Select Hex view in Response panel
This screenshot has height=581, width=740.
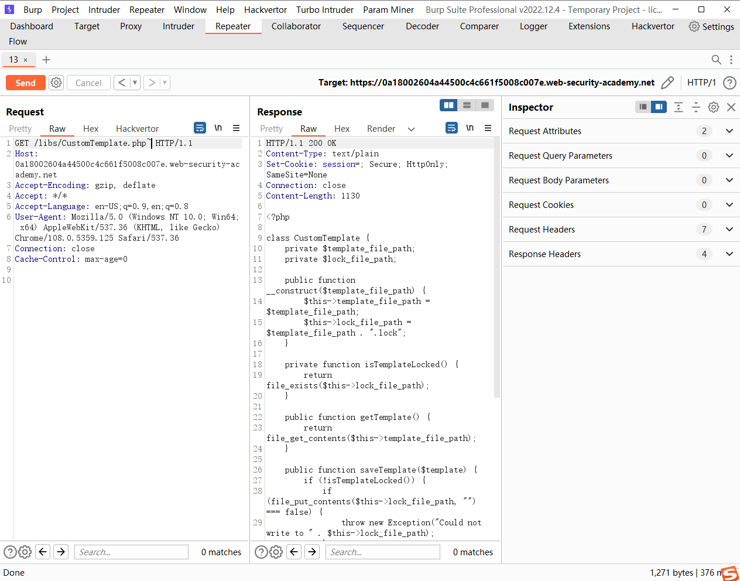click(342, 129)
